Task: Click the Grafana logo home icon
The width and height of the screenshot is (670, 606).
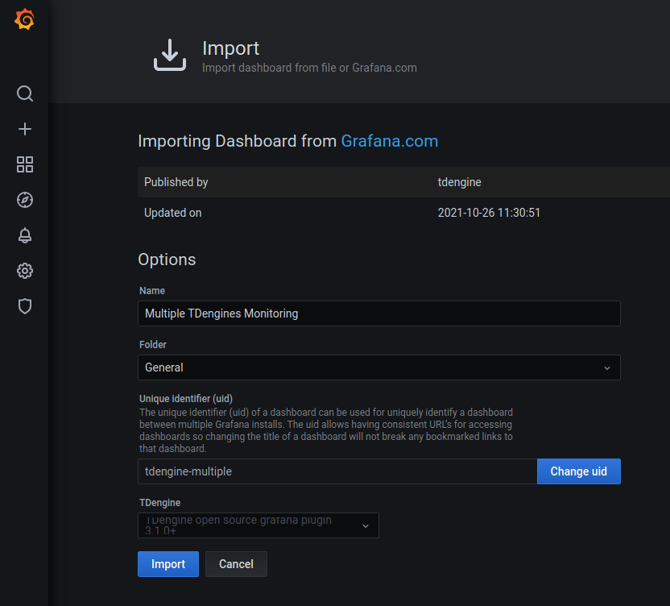Action: click(x=25, y=19)
